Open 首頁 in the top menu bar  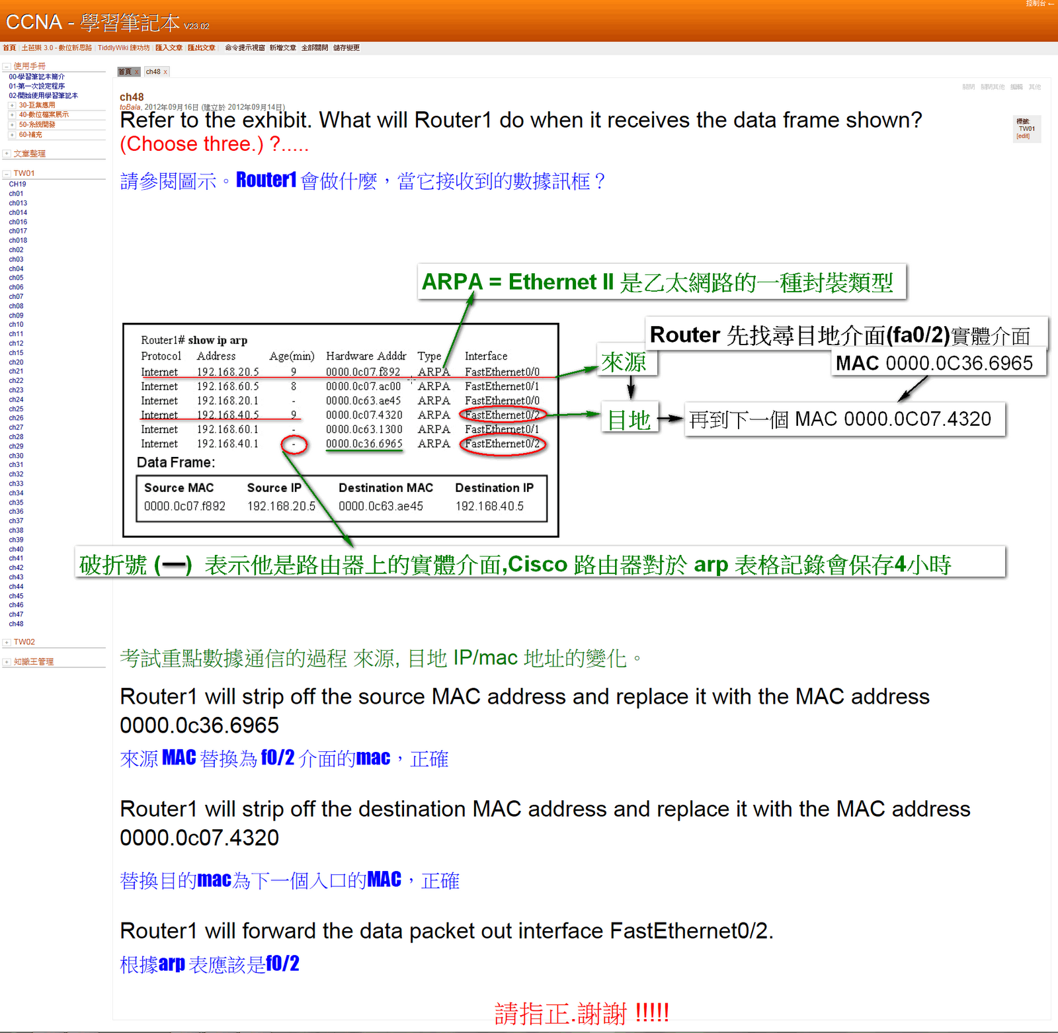tap(9, 48)
